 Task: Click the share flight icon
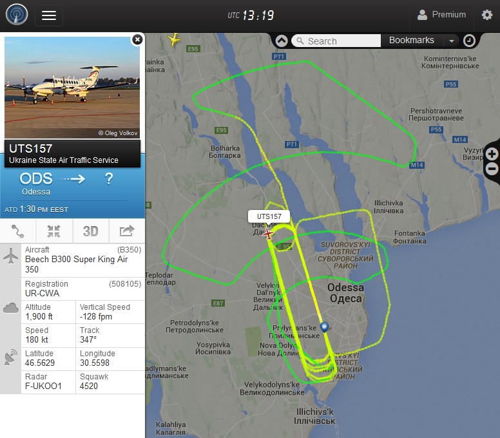pyautogui.click(x=127, y=231)
